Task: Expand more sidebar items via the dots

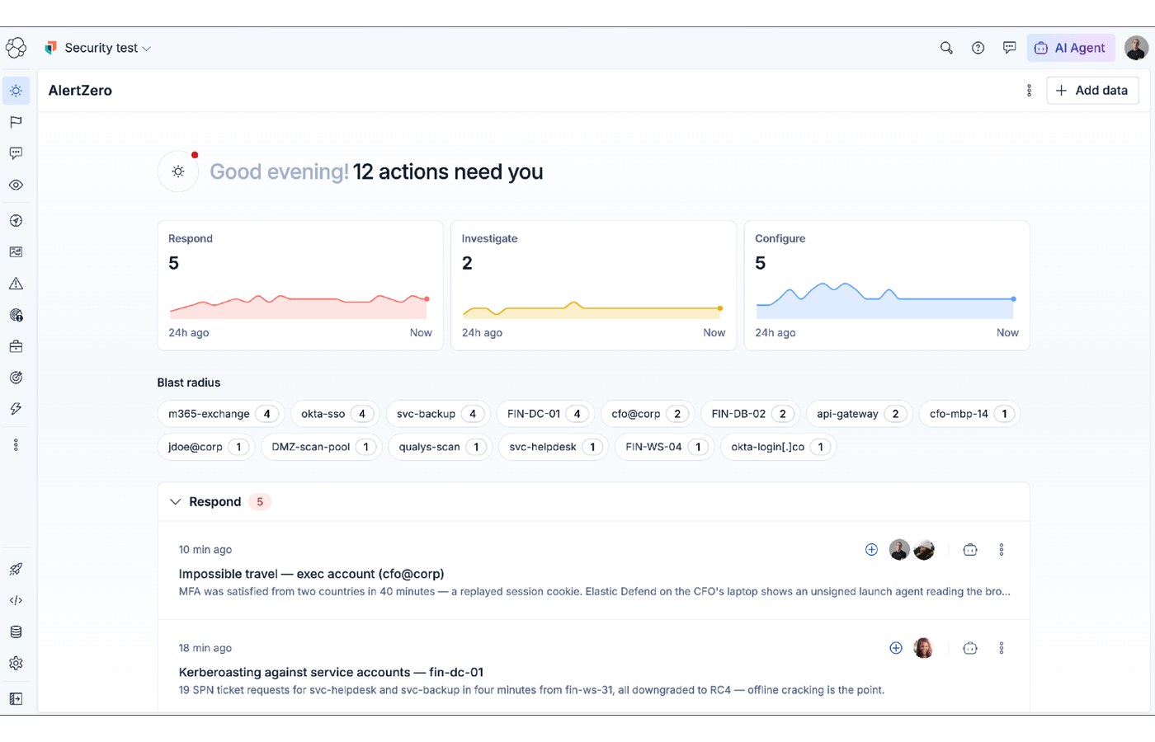Action: [16, 445]
